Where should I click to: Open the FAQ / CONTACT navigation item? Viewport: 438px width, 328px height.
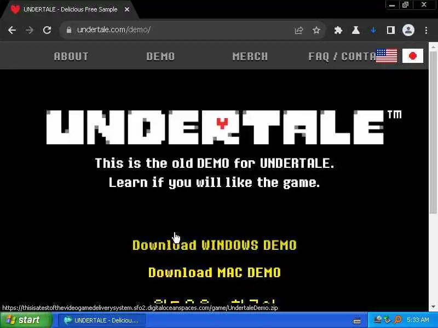(x=342, y=56)
